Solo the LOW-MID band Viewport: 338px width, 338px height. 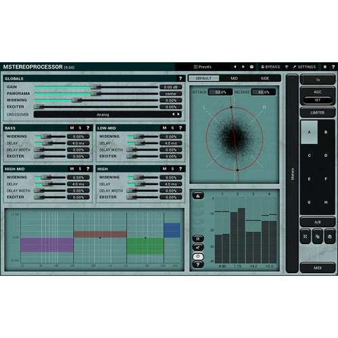[x=172, y=128]
